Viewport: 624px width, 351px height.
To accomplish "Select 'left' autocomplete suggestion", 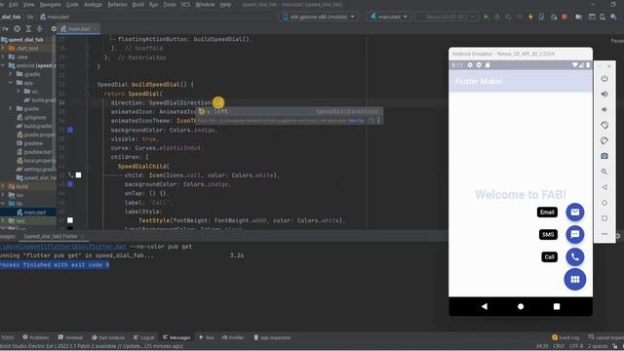I will 289,111.
